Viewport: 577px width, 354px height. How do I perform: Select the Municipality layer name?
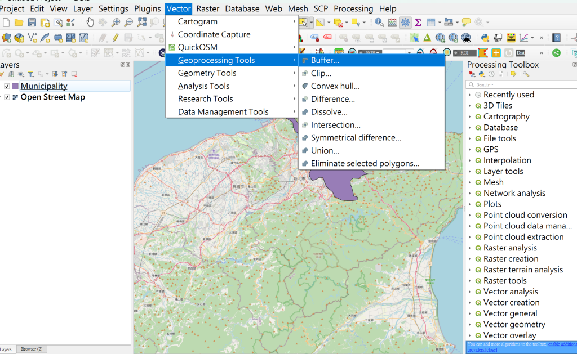coord(44,86)
